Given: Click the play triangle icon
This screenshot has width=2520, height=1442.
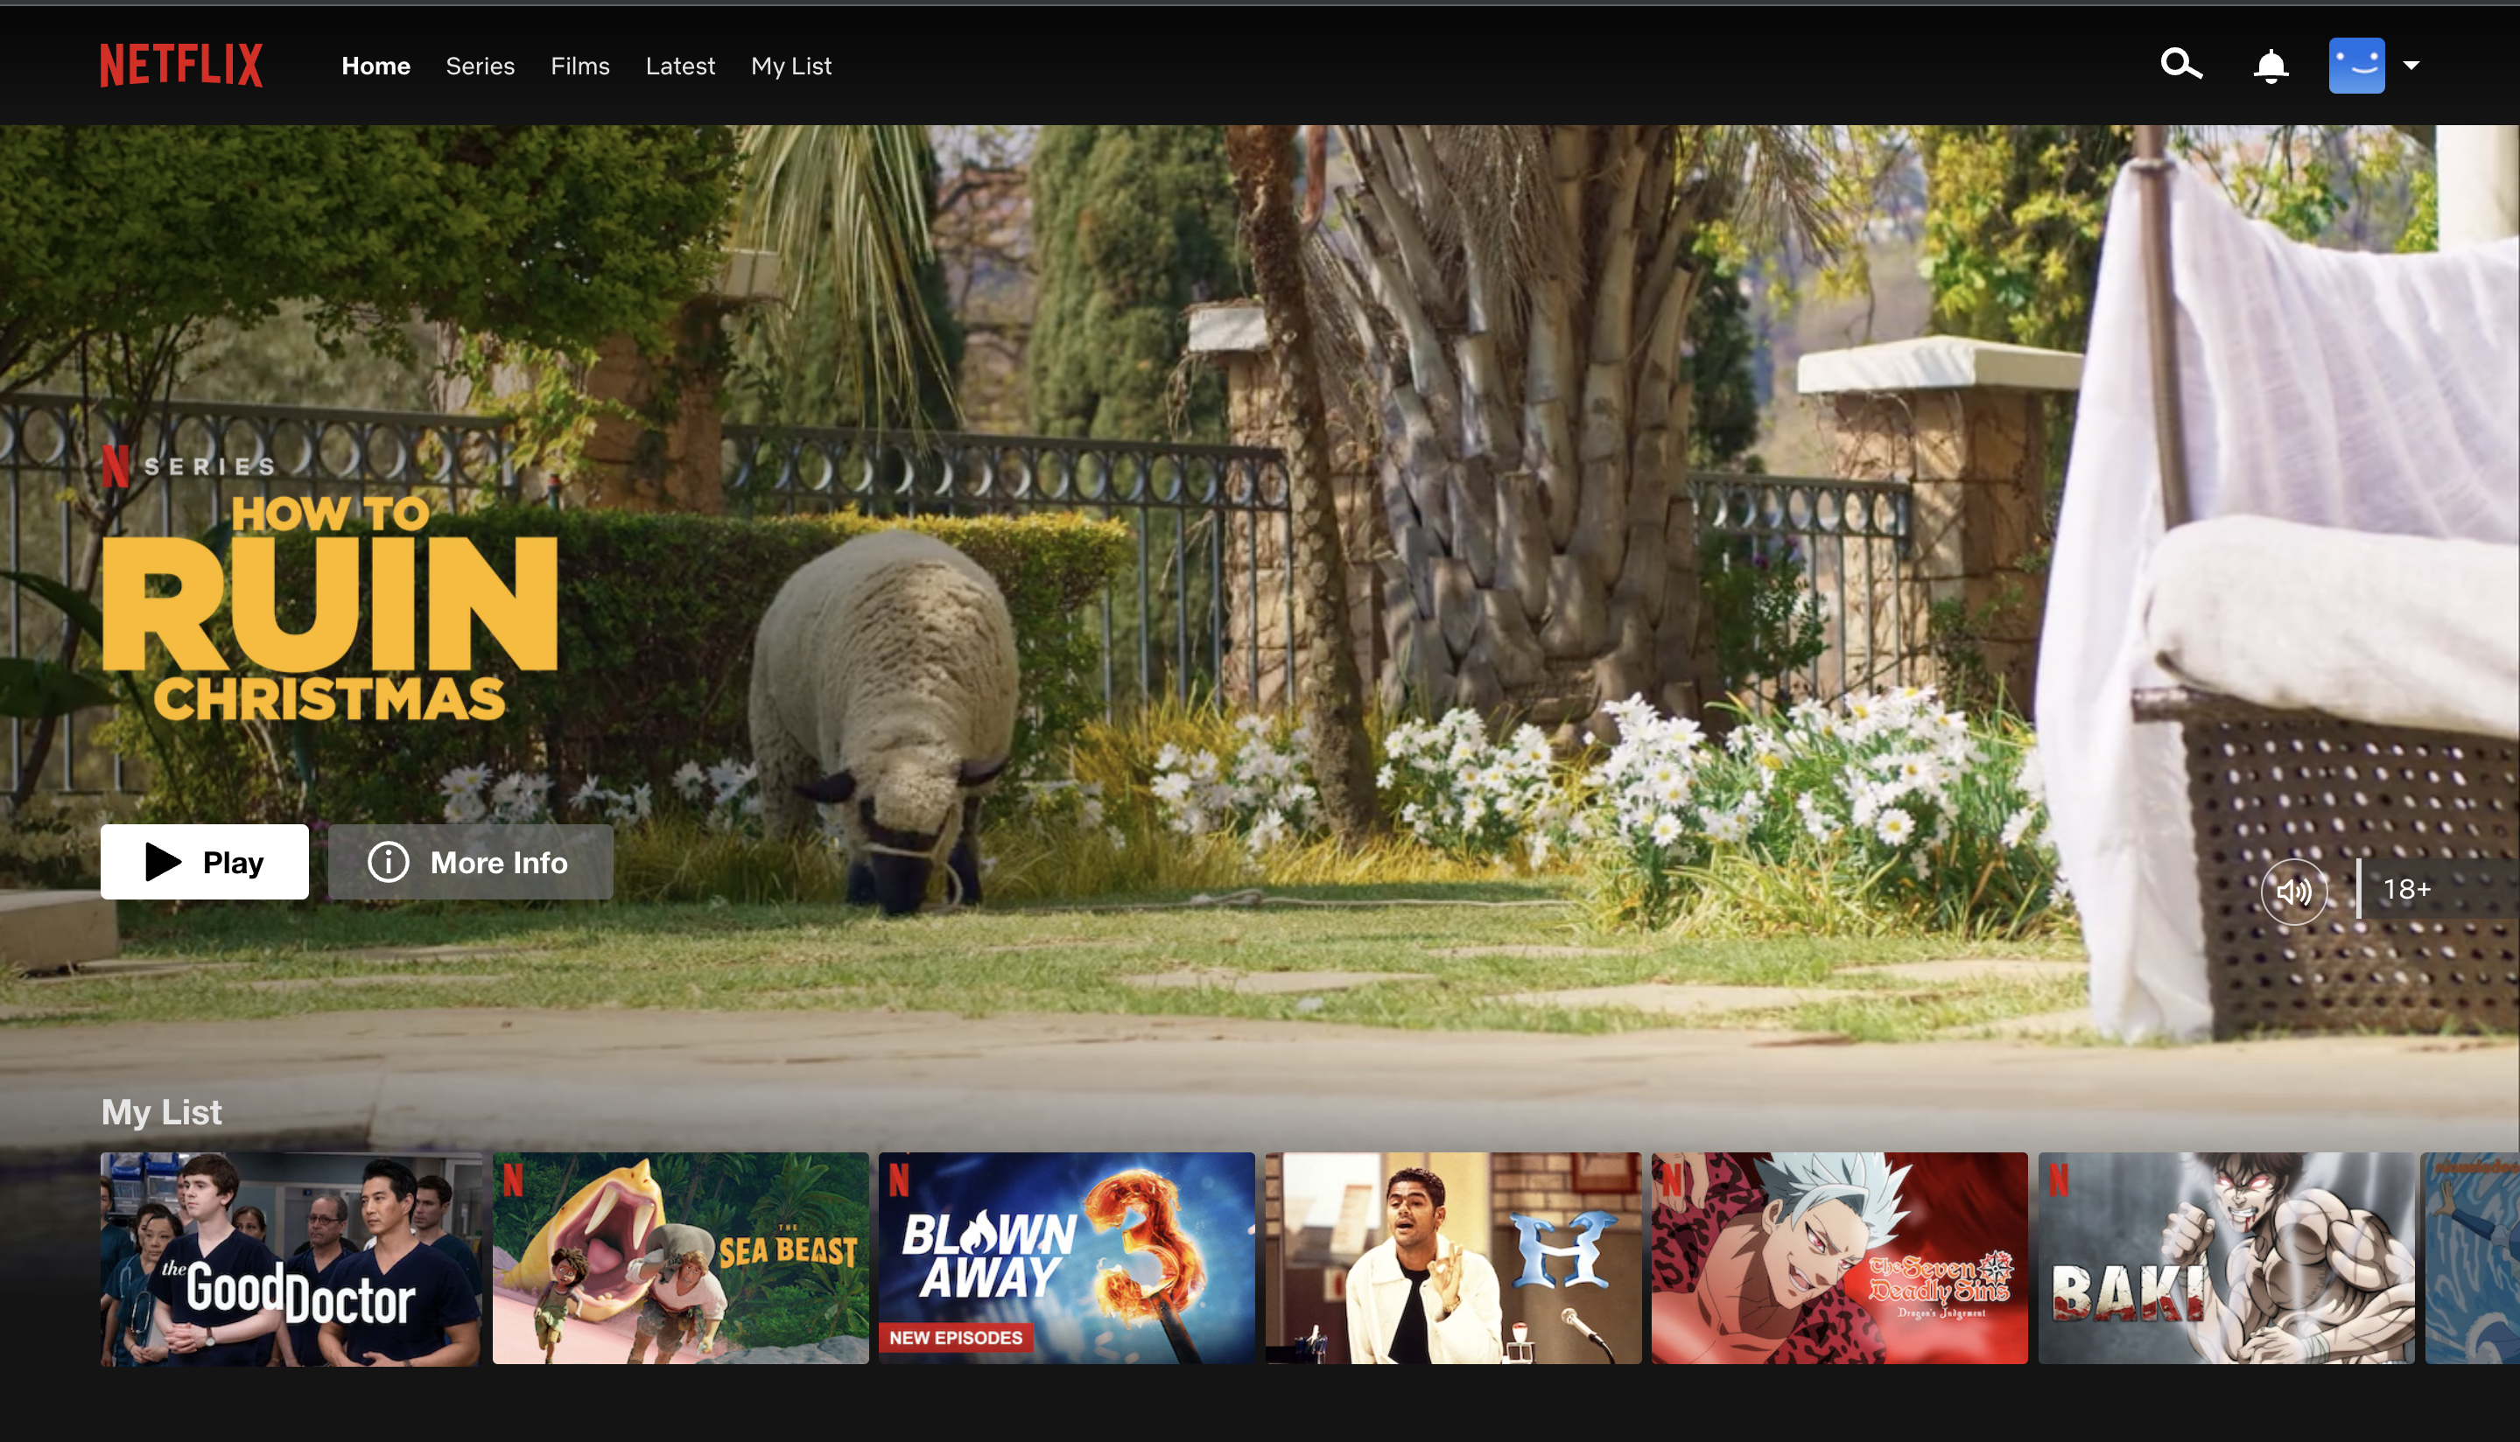Looking at the screenshot, I should 164,862.
